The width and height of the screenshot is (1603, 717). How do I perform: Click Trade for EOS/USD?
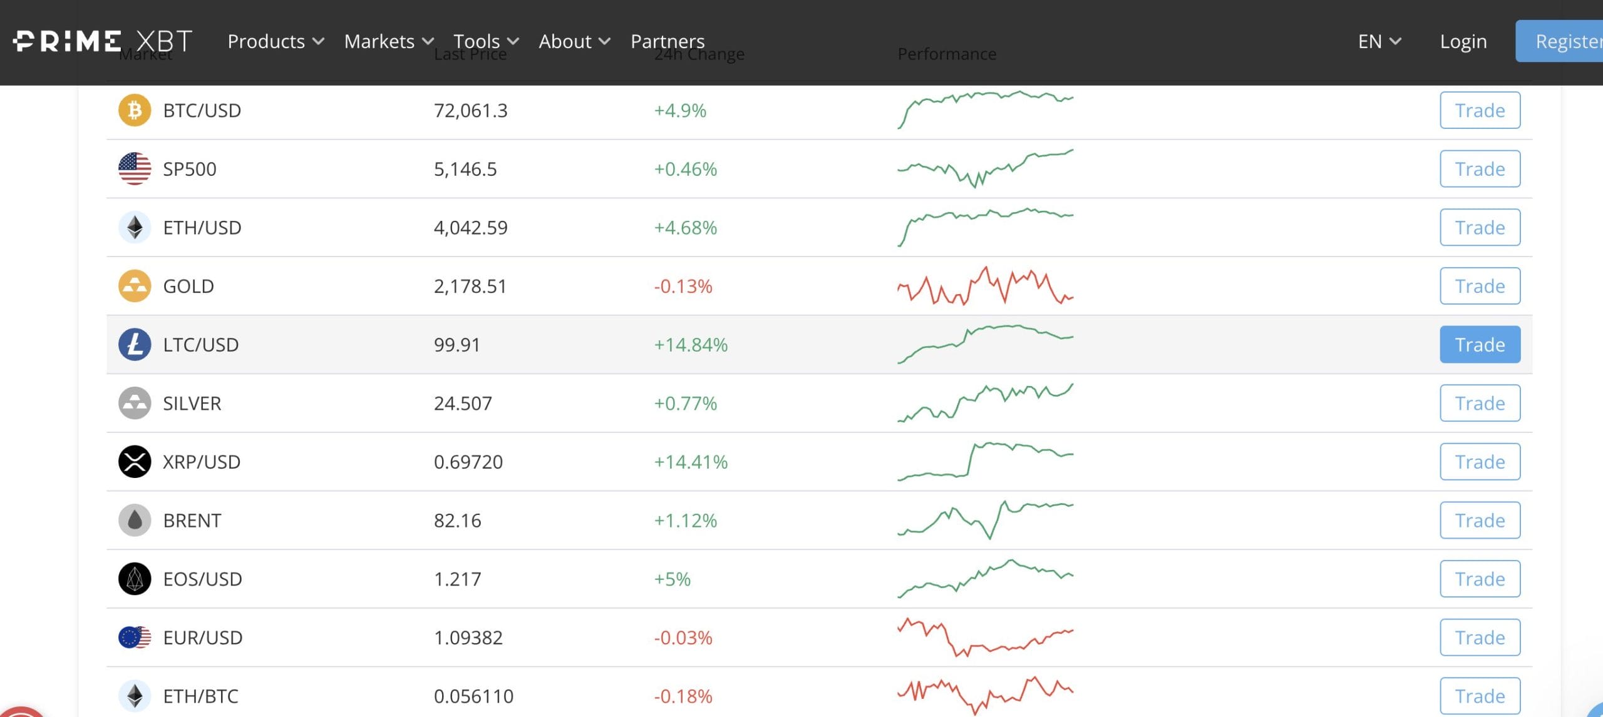(x=1480, y=579)
